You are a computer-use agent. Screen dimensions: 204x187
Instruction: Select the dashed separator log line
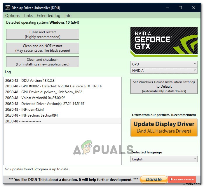tap(62, 121)
